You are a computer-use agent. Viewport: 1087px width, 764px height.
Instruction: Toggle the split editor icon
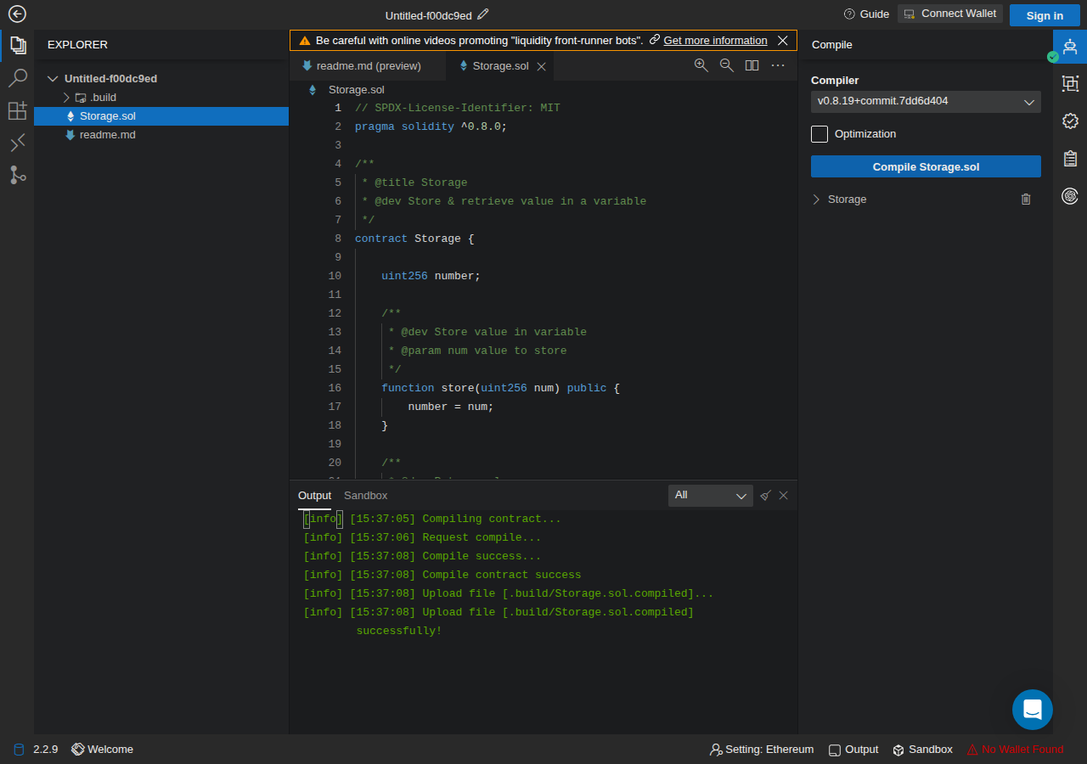click(x=752, y=65)
